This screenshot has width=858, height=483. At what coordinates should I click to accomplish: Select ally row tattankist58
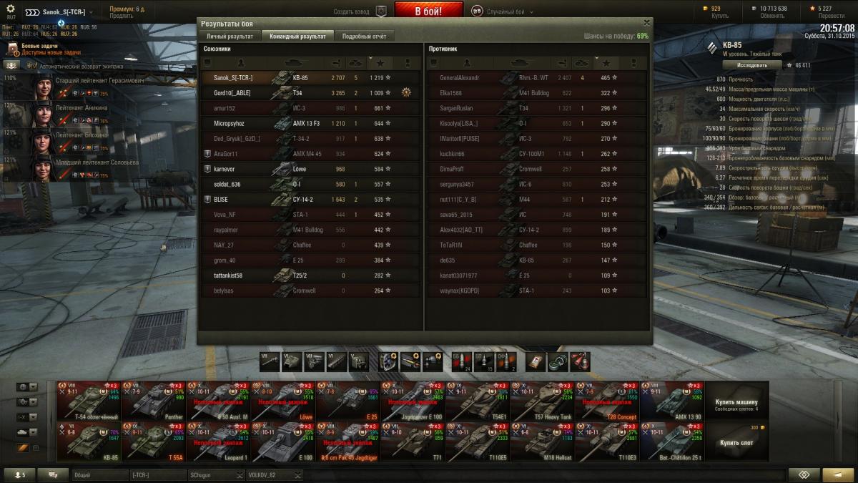pos(310,275)
